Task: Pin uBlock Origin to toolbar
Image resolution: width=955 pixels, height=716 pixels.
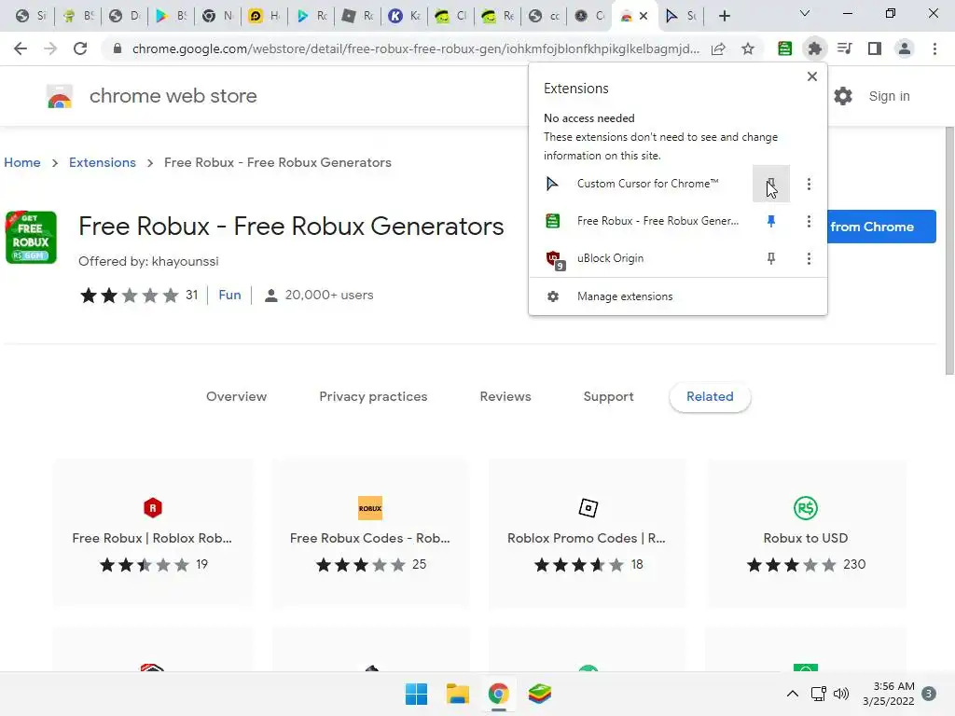Action: tap(771, 259)
